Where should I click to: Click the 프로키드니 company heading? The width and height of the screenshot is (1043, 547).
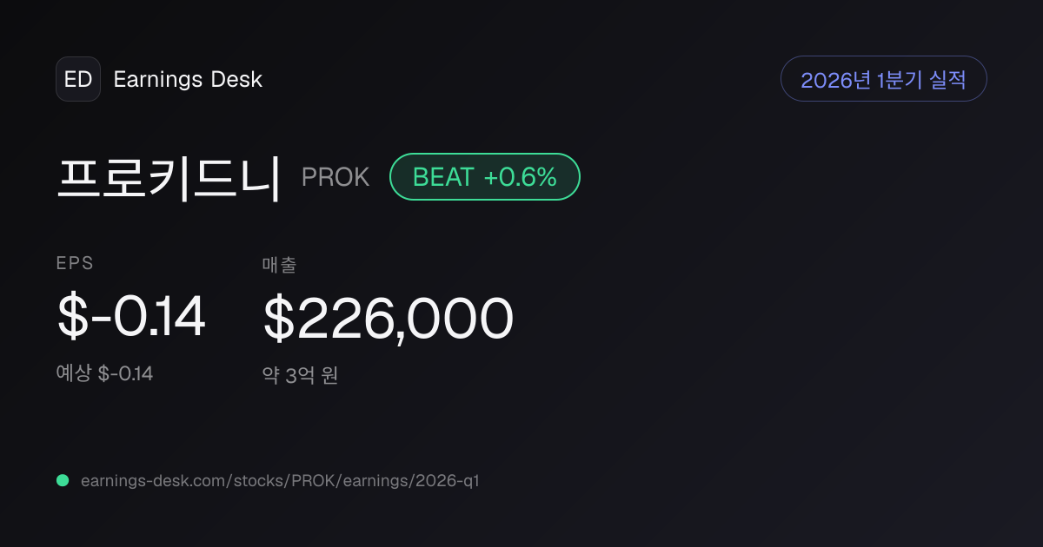point(169,177)
